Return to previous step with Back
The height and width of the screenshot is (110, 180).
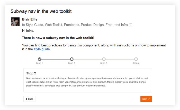pyautogui.click(x=29, y=99)
